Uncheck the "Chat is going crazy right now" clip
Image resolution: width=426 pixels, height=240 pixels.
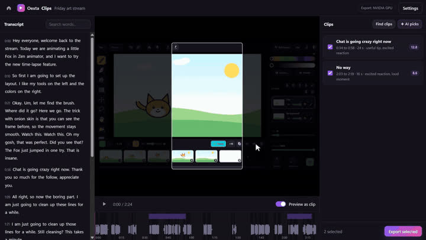tap(330, 47)
